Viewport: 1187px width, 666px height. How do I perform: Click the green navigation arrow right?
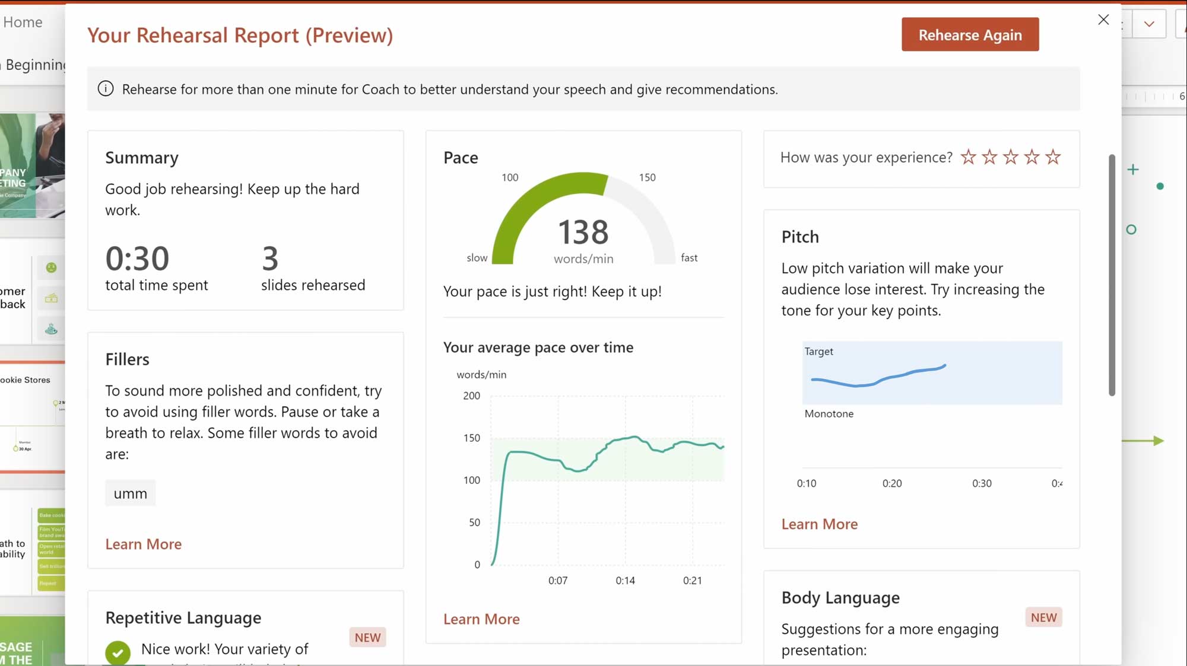click(x=1156, y=441)
